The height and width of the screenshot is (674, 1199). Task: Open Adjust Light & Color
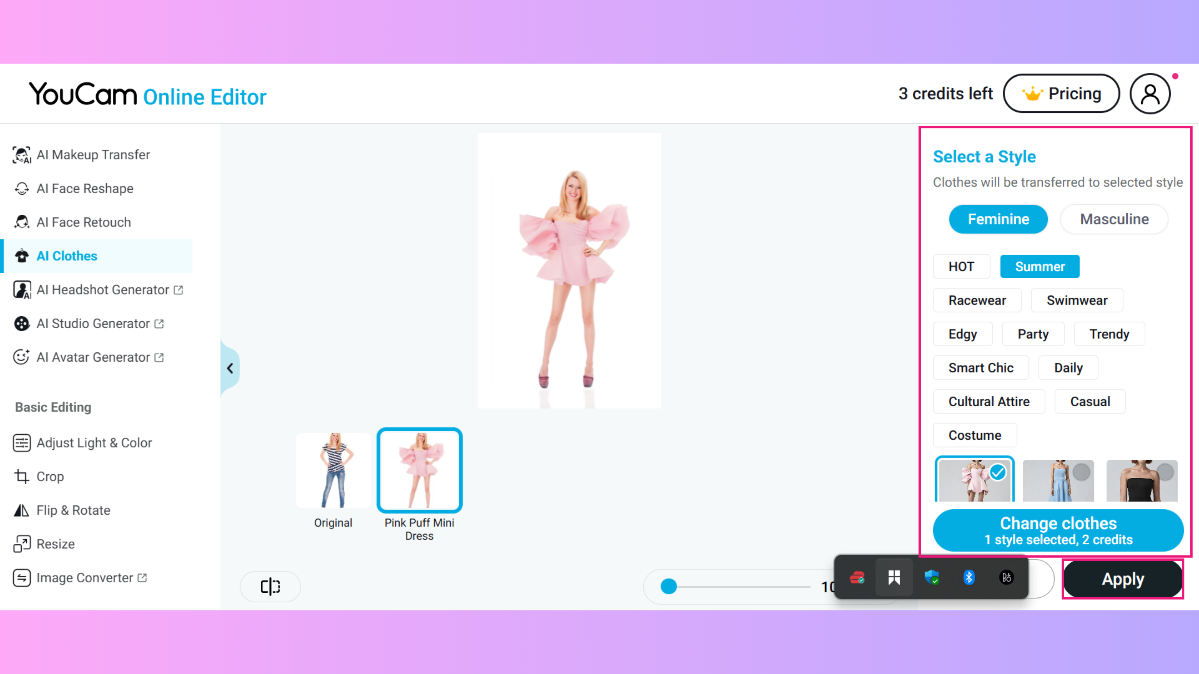(x=93, y=443)
